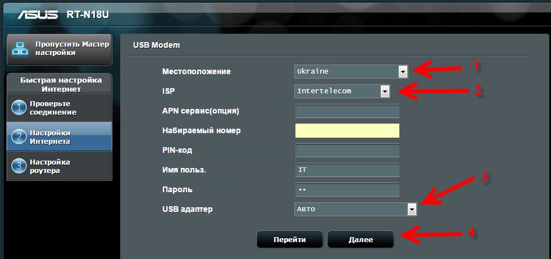
Task: Select the Настройки Интернета step
Action: tap(60, 137)
